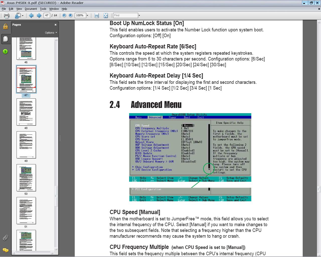321x257 pixels.
Task: Go to next page arrow
Action: point(39,16)
